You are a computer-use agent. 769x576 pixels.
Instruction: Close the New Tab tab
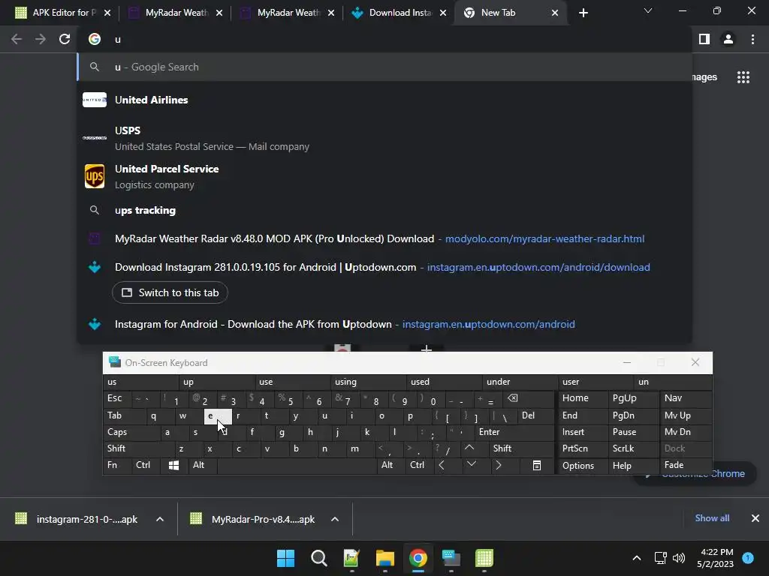(555, 13)
